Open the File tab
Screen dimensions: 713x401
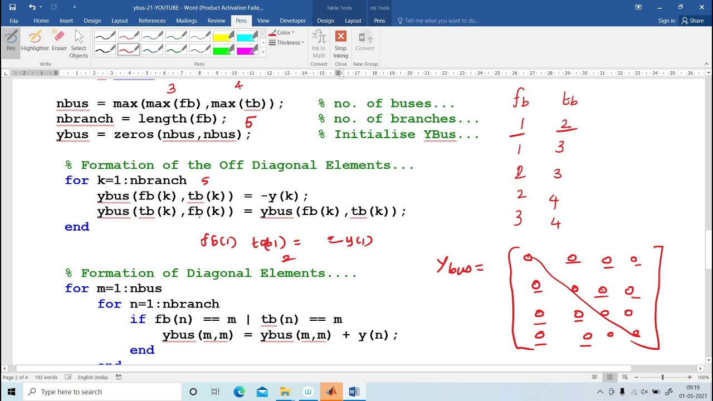click(13, 21)
